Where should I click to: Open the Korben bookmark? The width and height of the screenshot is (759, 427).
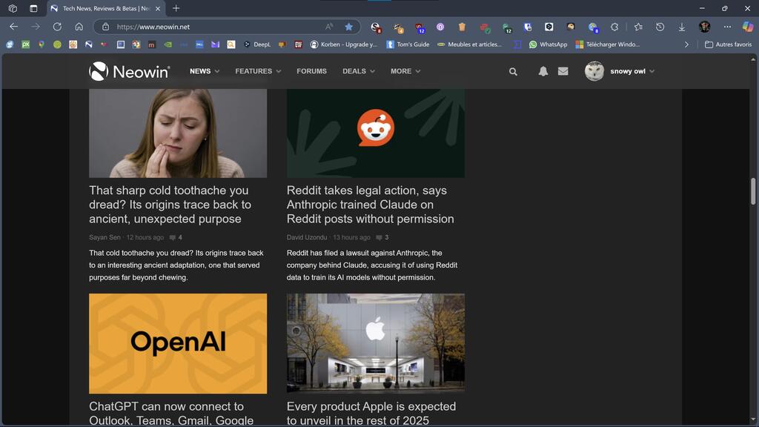click(344, 44)
